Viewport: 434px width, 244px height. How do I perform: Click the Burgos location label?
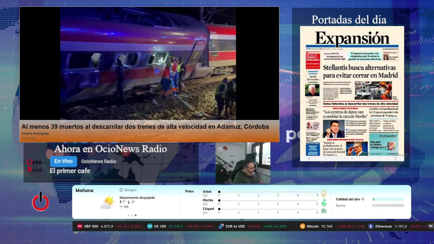131,190
